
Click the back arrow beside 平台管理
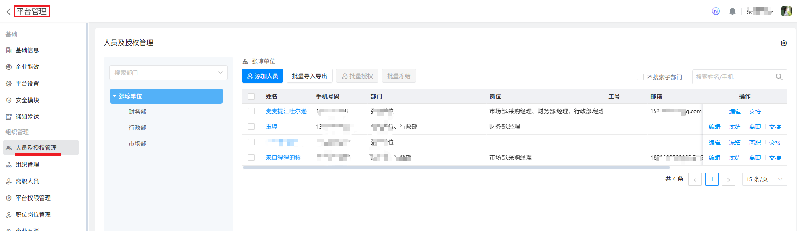(x=8, y=12)
